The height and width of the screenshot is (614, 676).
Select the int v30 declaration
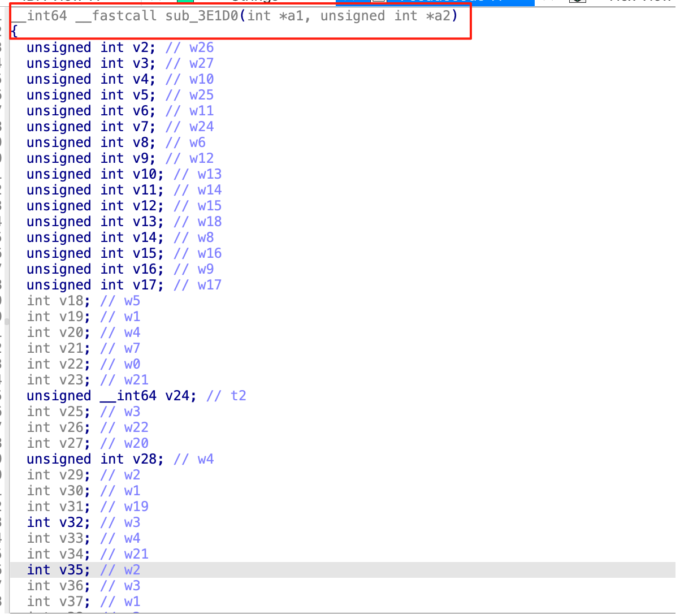[x=59, y=491]
